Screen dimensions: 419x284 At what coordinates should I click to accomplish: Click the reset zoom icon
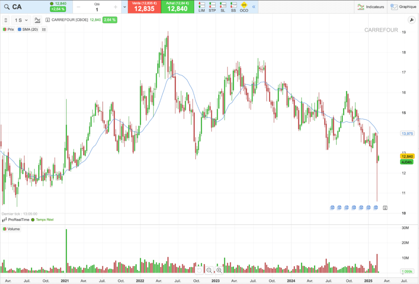(x=199, y=270)
